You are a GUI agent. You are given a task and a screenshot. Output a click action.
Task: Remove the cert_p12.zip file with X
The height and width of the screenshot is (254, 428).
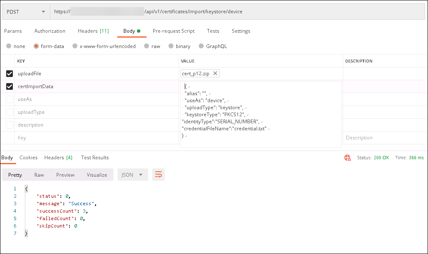[215, 74]
